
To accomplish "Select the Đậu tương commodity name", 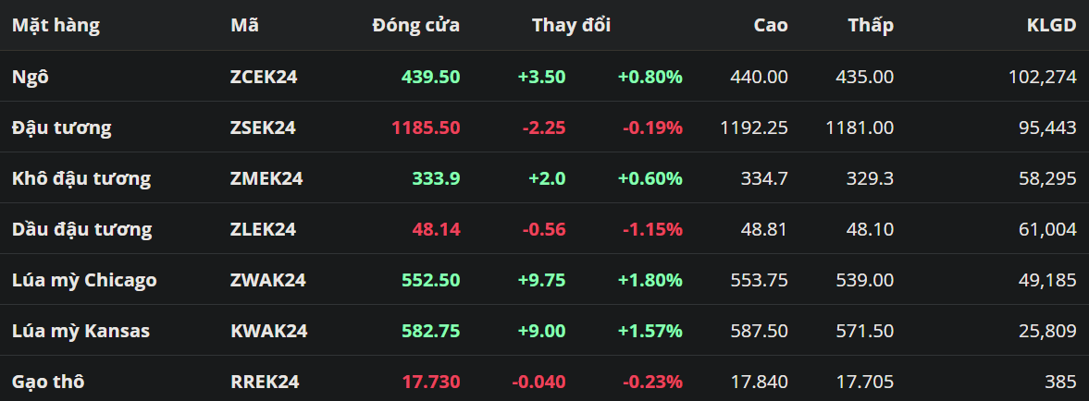I will click(x=61, y=128).
